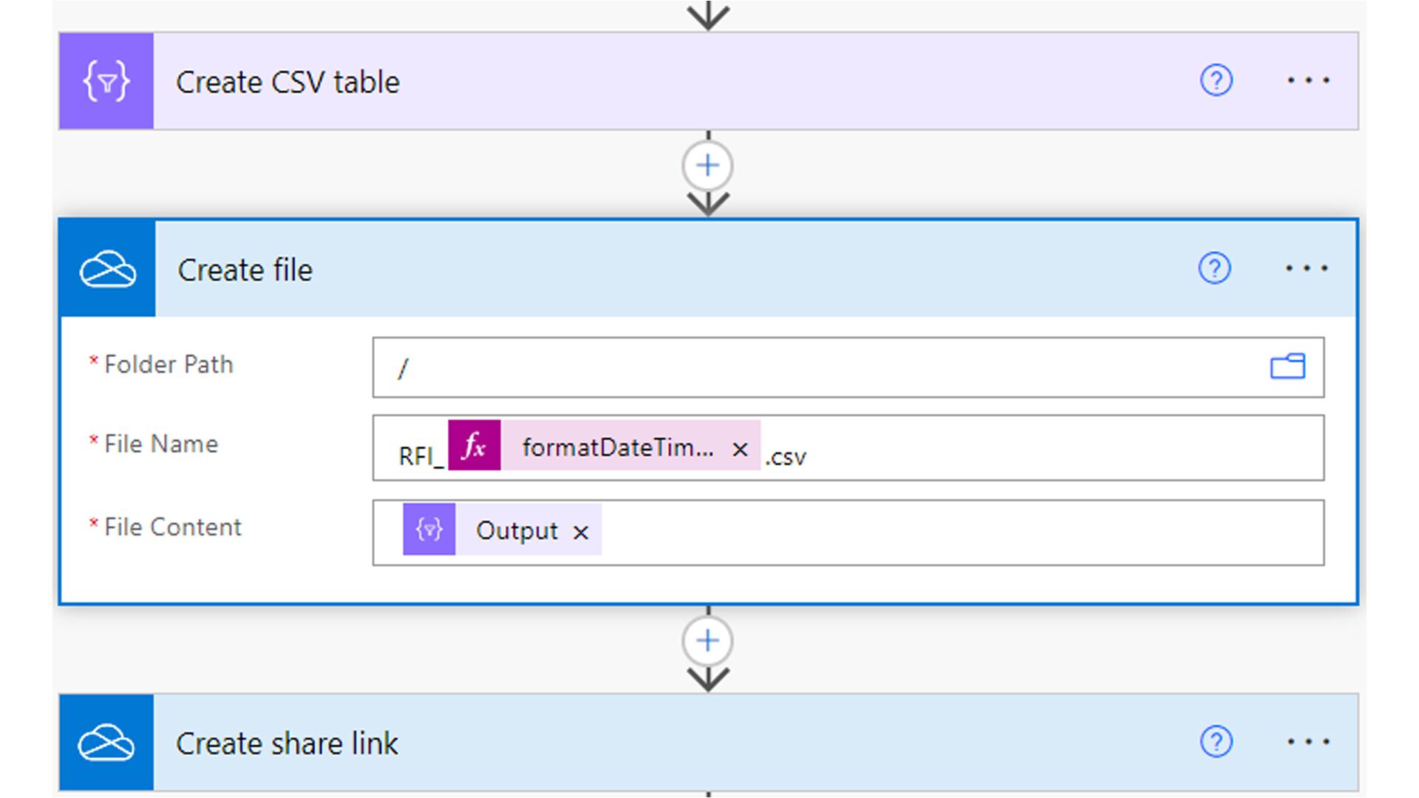The width and height of the screenshot is (1419, 798).
Task: Select the formatDateTime expression token
Action: [x=617, y=447]
